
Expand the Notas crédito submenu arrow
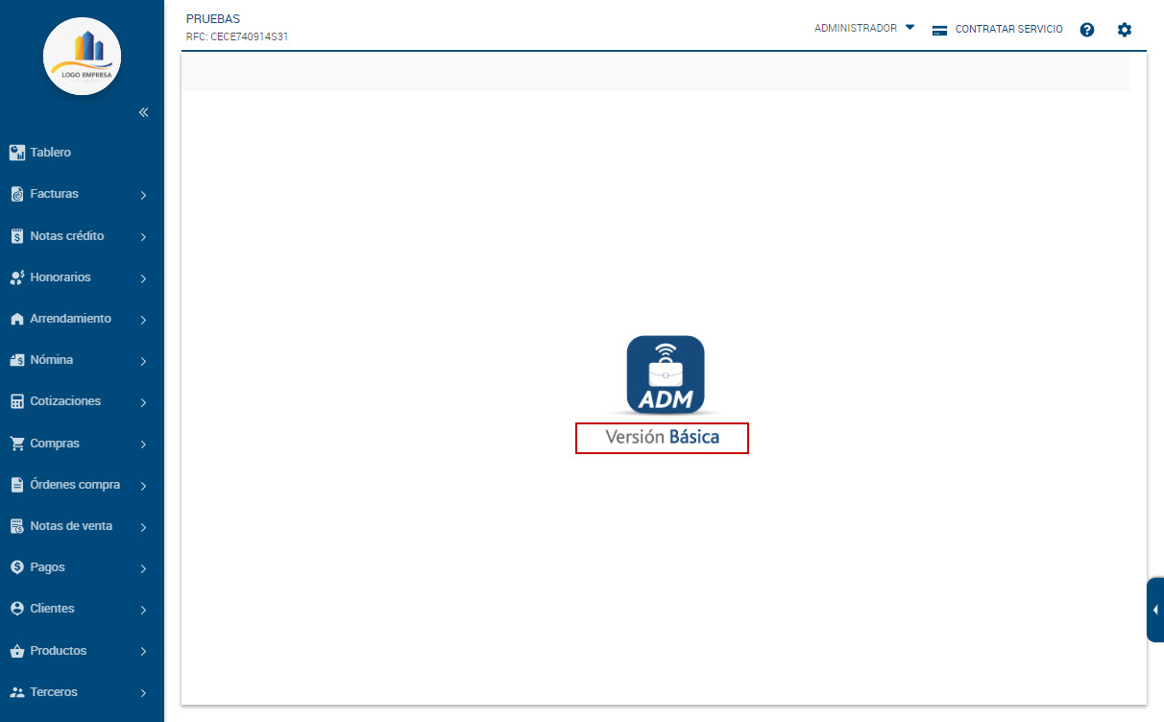[143, 237]
